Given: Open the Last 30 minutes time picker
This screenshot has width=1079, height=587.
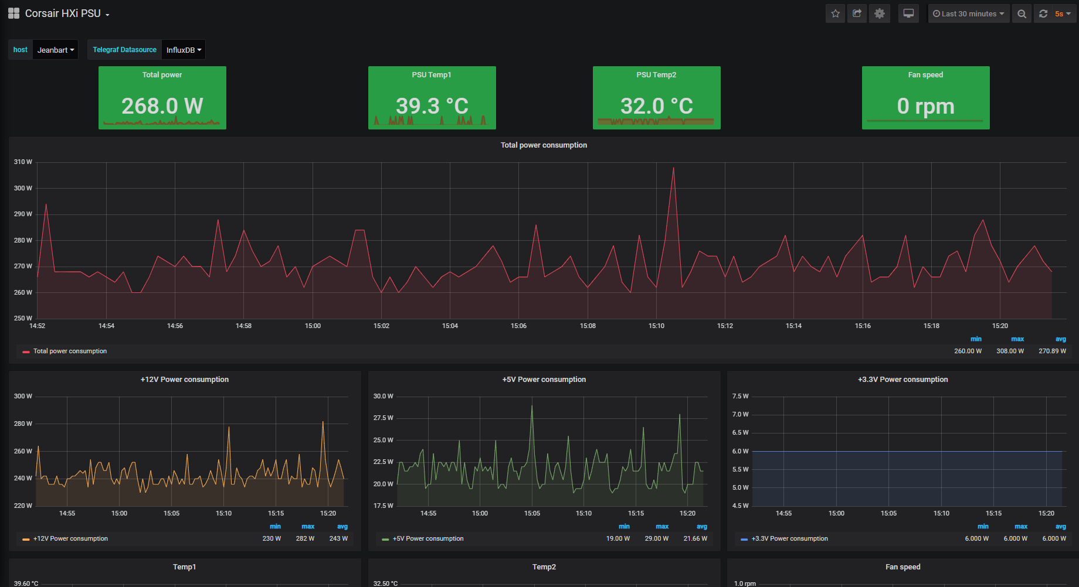Looking at the screenshot, I should pos(969,13).
